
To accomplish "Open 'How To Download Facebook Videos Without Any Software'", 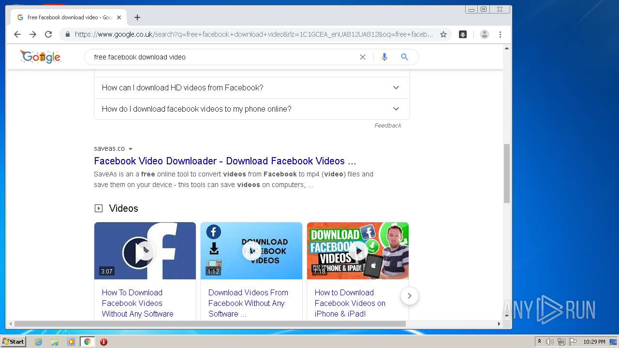I will (x=138, y=303).
